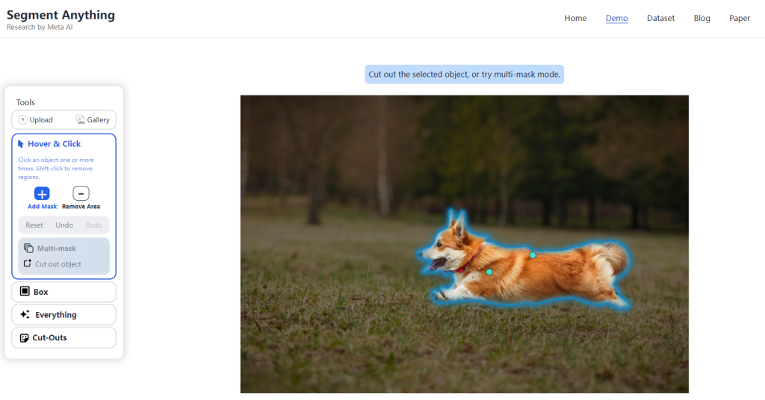Activate the Everything sparkle icon
The image size is (765, 400).
tap(25, 314)
